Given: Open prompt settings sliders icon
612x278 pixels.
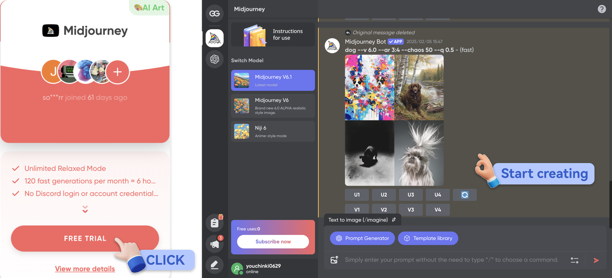Looking at the screenshot, I should click(x=574, y=260).
